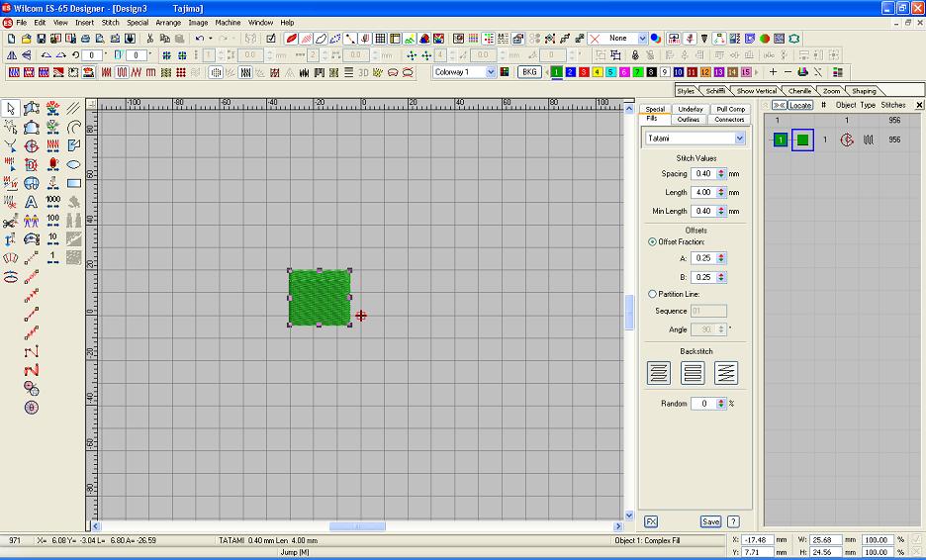
Task: Click the Lettering 'A' tool
Action: (32, 201)
